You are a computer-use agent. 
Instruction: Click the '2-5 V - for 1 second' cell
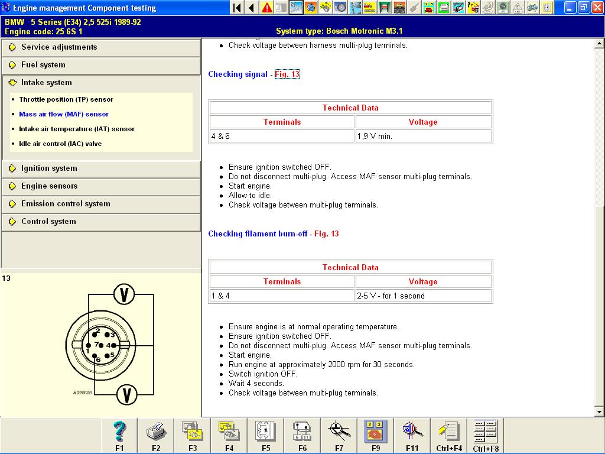pyautogui.click(x=423, y=296)
